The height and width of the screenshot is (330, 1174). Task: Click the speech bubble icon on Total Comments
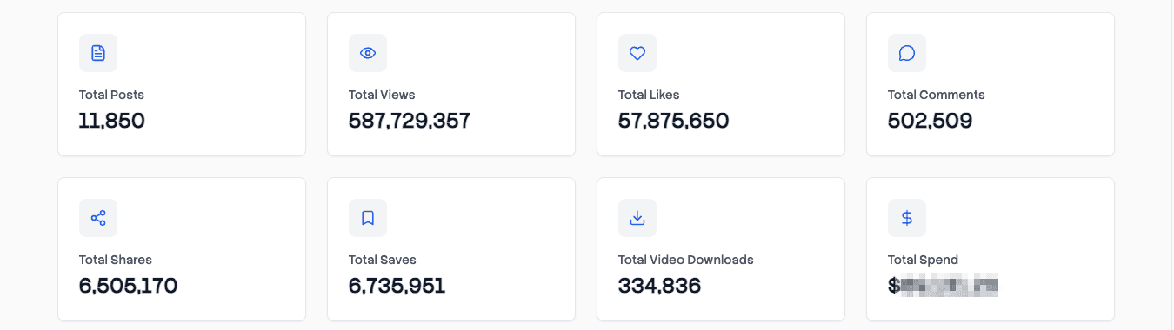[x=907, y=53]
